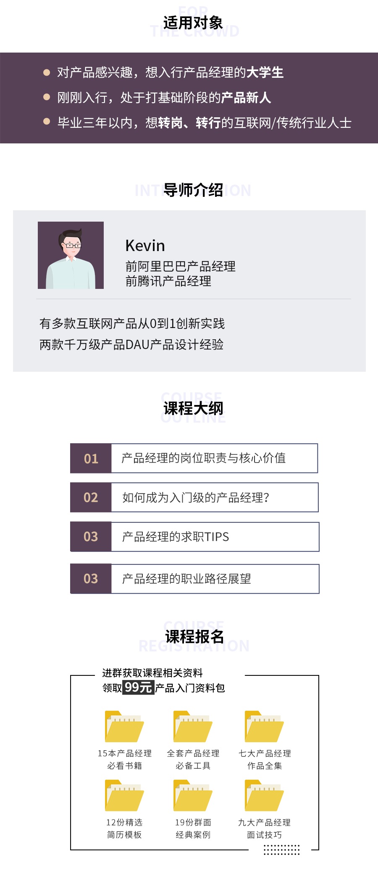Click the 12份精选简历模板 folder icon
Viewport: 378px width, 889px height.
coord(124,795)
